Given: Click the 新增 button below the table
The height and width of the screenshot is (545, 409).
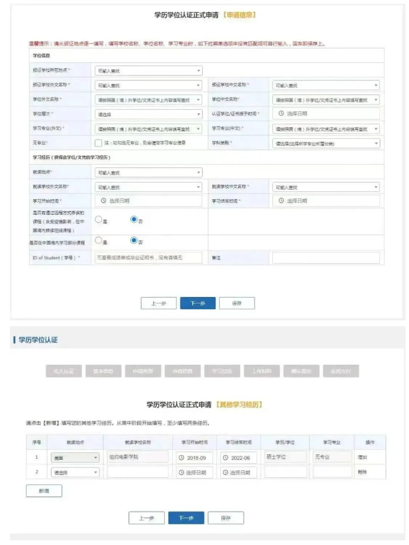Looking at the screenshot, I should pyautogui.click(x=44, y=491).
